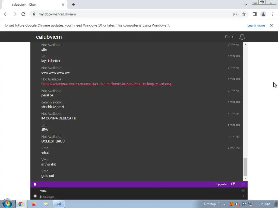Screen dimensions: 278x208
Task: Click the clock showing 5:20 PM
Action: pyautogui.click(x=264, y=204)
